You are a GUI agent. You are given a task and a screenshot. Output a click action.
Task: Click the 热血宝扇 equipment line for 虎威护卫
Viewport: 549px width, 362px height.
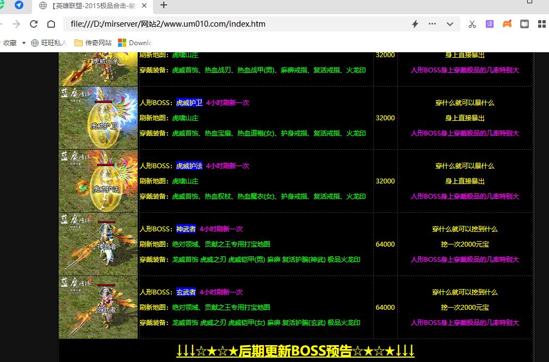point(252,133)
